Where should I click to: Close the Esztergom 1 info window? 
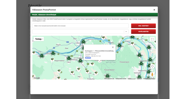(x=113, y=47)
